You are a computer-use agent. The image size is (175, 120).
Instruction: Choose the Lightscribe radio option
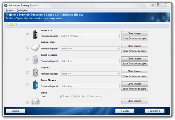[73, 96]
